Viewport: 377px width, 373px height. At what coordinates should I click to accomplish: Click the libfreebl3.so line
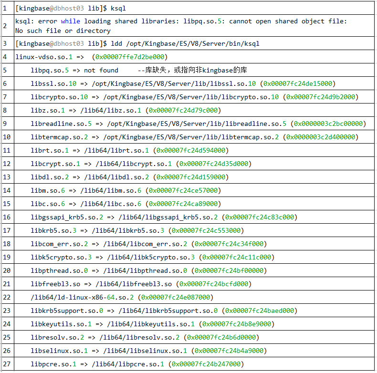click(141, 284)
